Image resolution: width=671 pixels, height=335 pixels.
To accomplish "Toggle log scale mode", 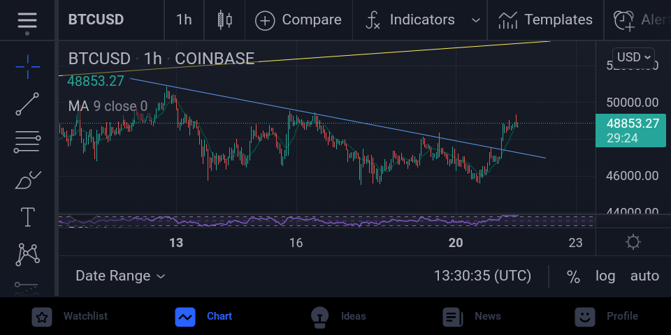I will coord(605,276).
